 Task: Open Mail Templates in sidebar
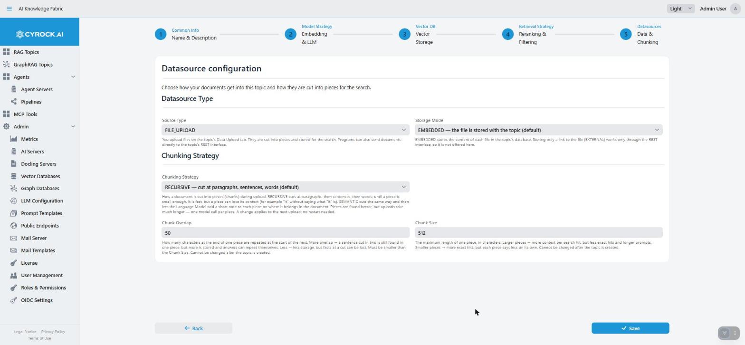(38, 250)
